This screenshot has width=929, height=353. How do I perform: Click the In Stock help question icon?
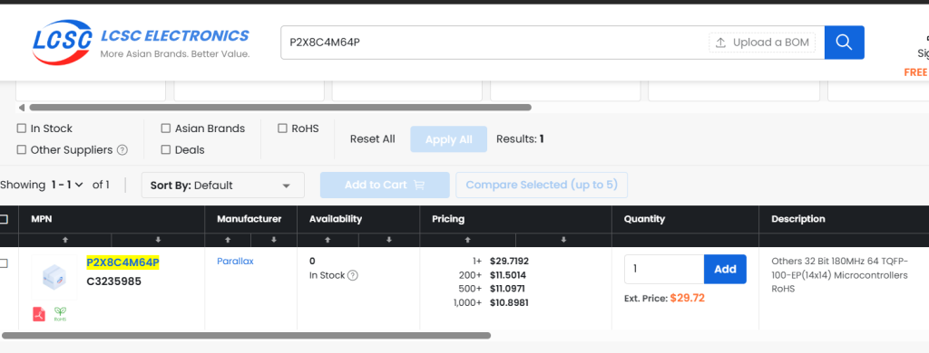tap(353, 275)
